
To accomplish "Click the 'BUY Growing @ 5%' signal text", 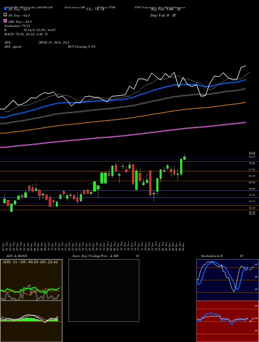I will tap(81, 47).
